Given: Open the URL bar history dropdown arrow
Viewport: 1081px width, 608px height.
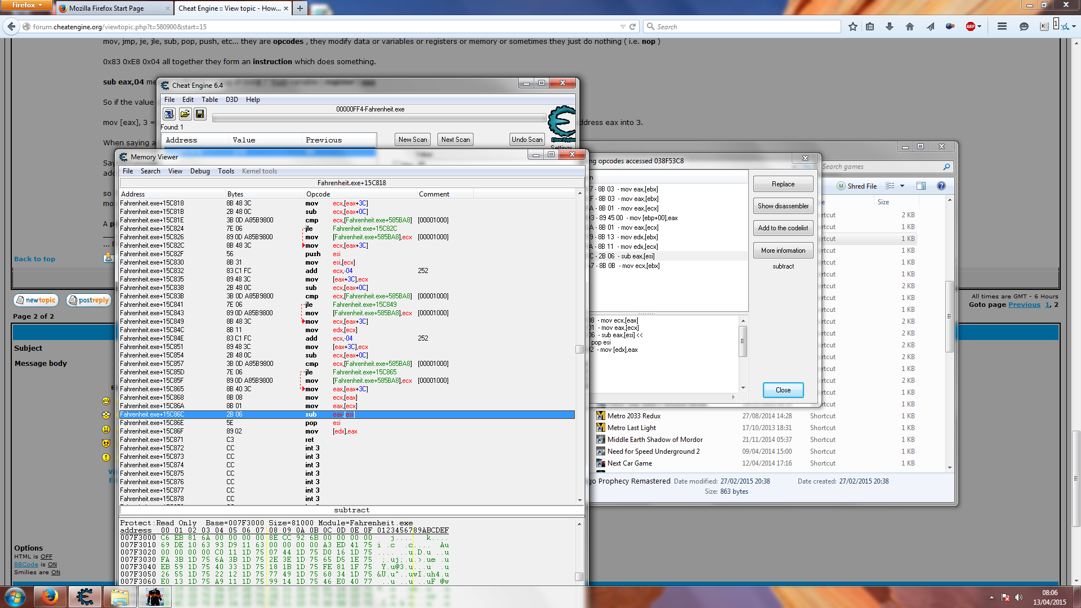Looking at the screenshot, I should coord(623,26).
